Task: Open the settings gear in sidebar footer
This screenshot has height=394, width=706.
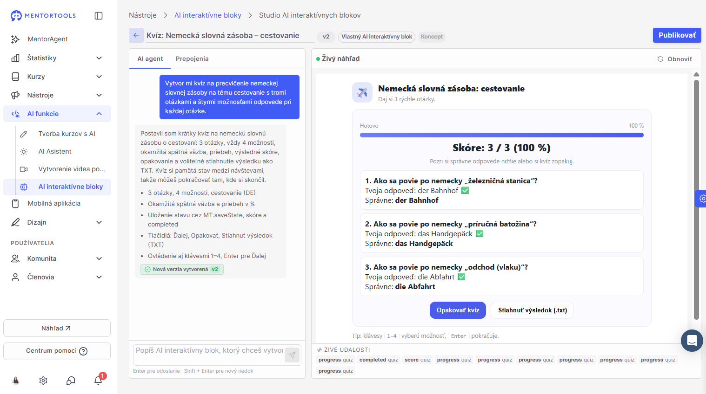Action: (x=43, y=381)
